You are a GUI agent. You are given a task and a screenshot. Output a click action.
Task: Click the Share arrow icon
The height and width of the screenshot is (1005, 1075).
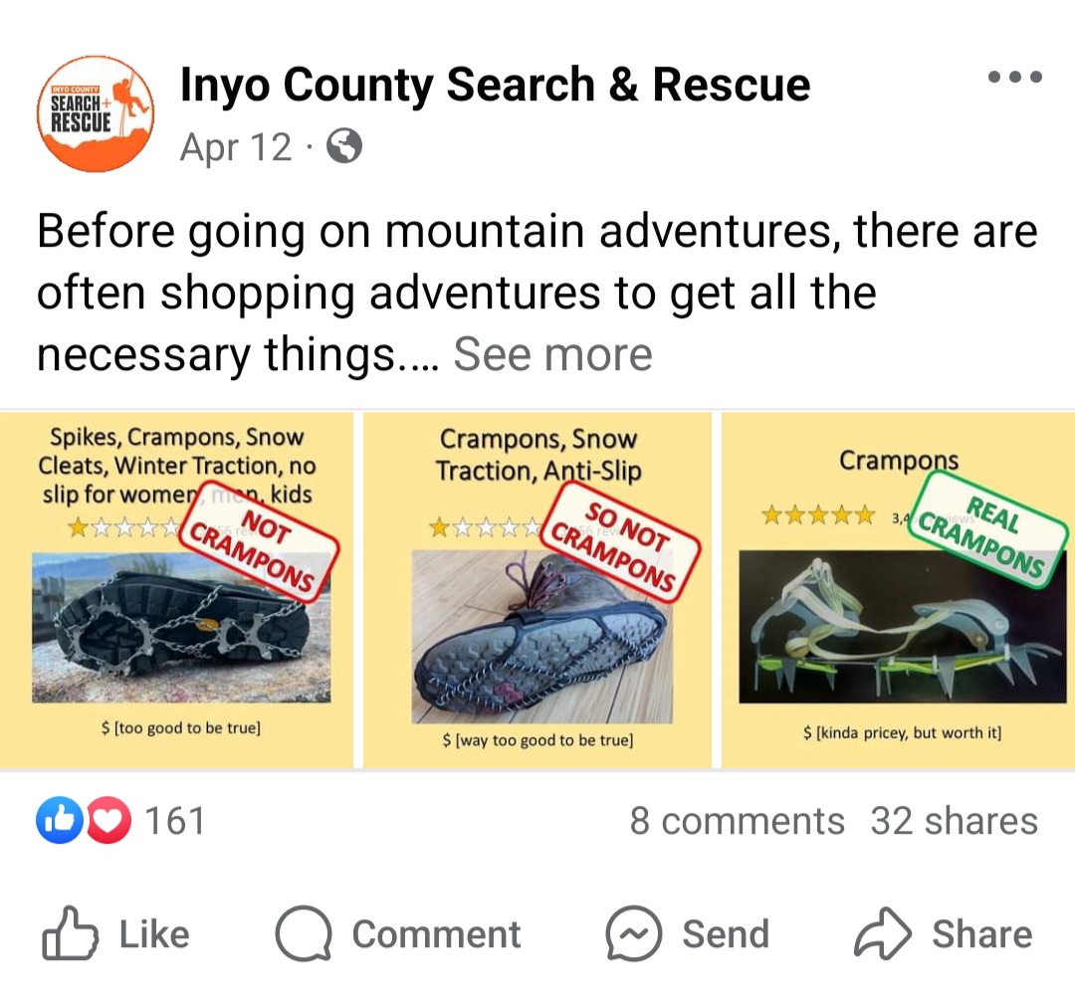click(x=882, y=933)
